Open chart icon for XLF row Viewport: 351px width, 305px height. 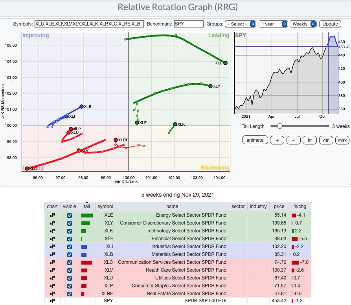pyautogui.click(x=52, y=239)
